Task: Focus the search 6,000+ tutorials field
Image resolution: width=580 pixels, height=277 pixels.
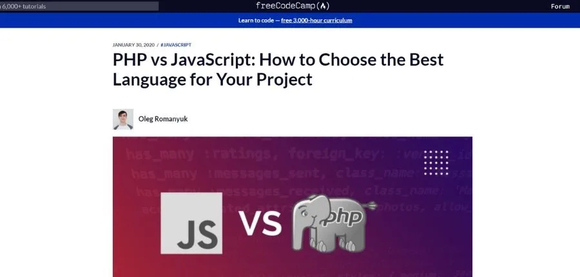Action: [79, 6]
